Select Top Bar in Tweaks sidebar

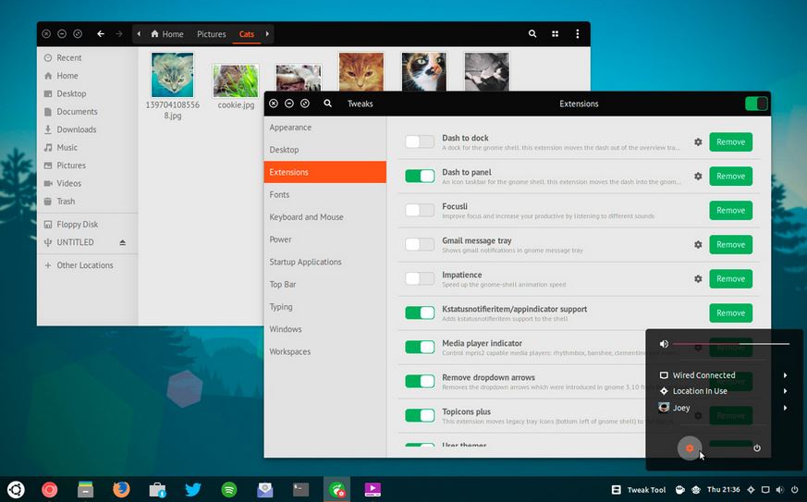[325, 284]
